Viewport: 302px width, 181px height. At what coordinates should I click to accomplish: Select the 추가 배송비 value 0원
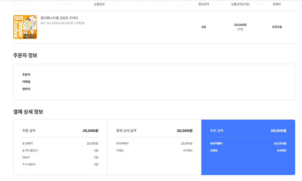pos(96,164)
